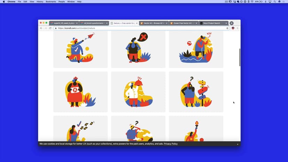Click the page's vertical scrollbar thumb

tap(239, 57)
